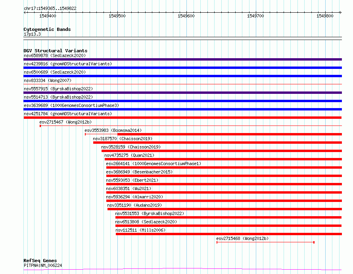The width and height of the screenshot is (353, 274).
Task: Click the 1549500 ruler position
Action: 117,16
